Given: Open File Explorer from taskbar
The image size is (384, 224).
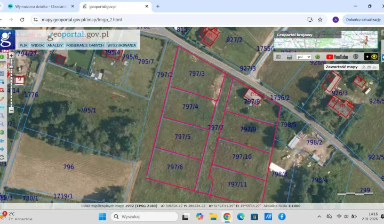Looking at the screenshot, I should (213, 217).
